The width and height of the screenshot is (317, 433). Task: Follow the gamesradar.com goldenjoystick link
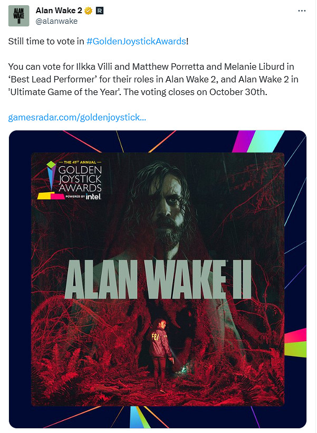tap(77, 117)
